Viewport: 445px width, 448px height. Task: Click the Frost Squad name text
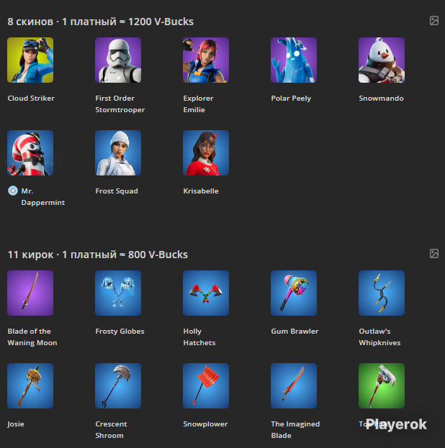click(117, 191)
